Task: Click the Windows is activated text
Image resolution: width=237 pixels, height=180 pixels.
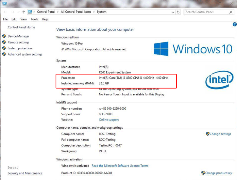Action: 75,166
